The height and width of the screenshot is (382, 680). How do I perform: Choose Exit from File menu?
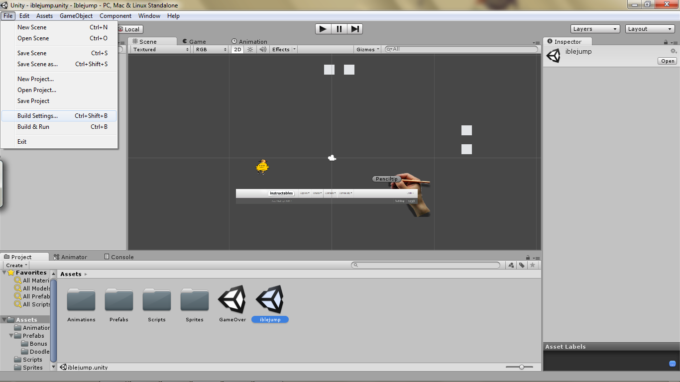click(x=59, y=142)
